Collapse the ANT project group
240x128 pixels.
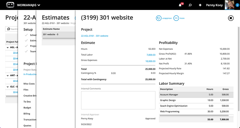point(8,75)
